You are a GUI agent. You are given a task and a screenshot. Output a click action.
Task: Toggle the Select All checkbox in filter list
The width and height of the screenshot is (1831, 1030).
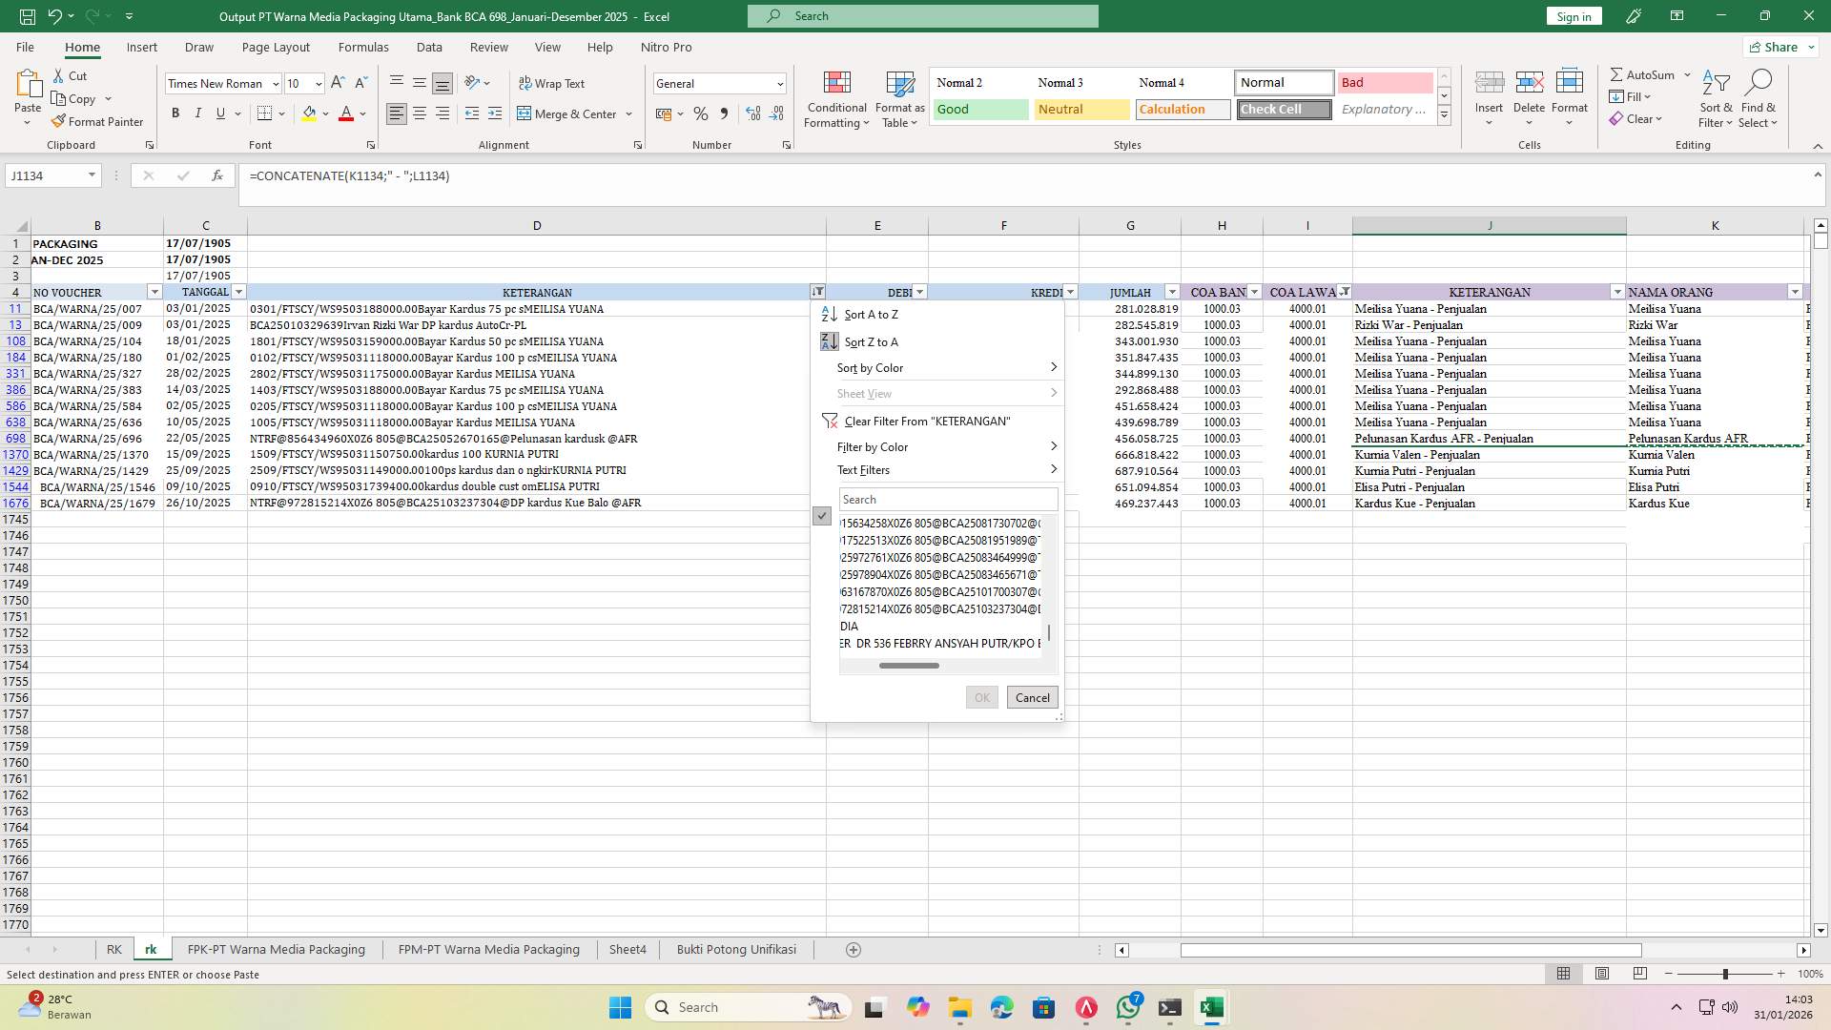822,516
